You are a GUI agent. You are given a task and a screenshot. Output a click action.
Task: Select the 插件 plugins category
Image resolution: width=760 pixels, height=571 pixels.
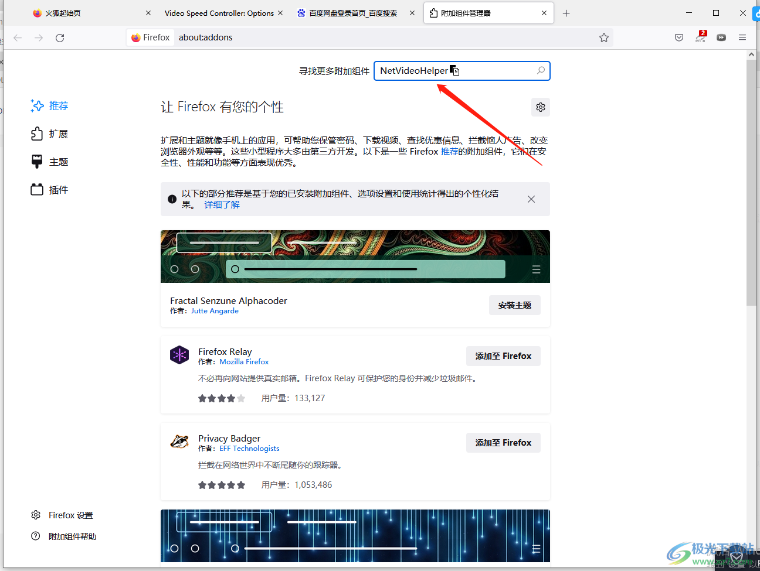(x=49, y=190)
